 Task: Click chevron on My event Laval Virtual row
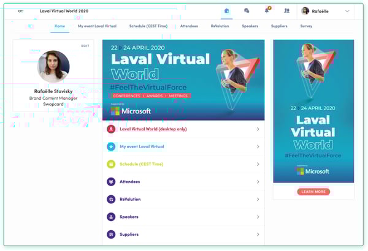click(258, 147)
